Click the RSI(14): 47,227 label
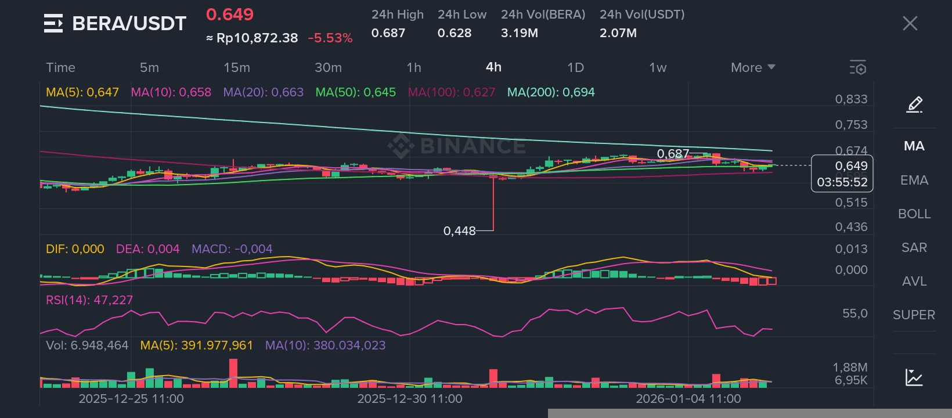This screenshot has width=952, height=418. click(89, 300)
